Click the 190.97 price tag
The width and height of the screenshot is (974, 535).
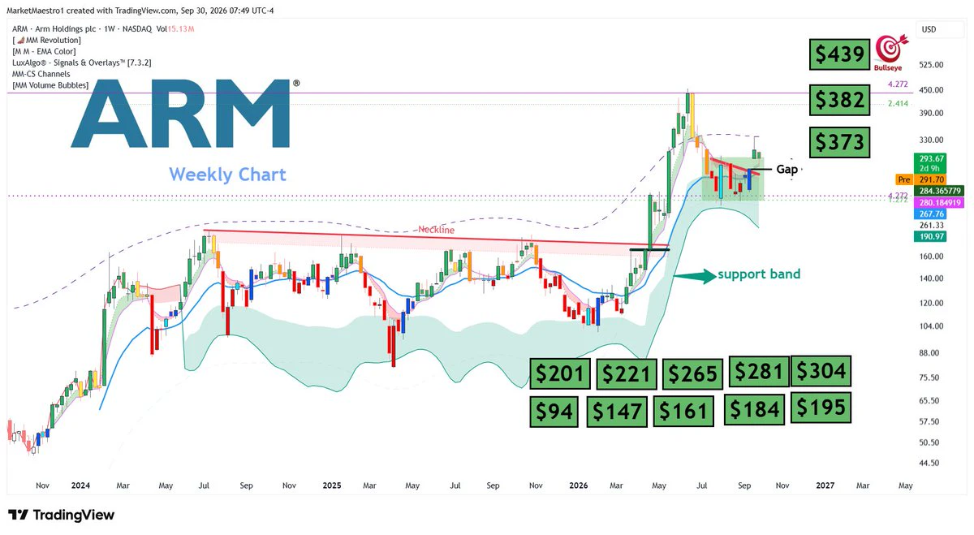click(932, 236)
